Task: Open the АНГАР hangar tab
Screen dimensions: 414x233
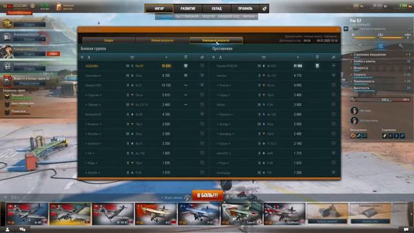Action: [159, 8]
